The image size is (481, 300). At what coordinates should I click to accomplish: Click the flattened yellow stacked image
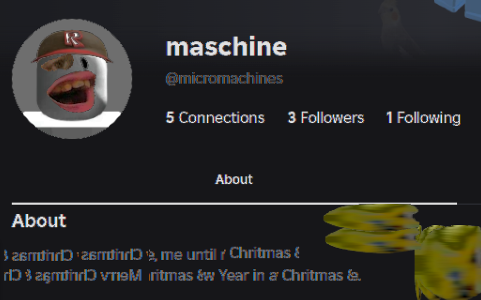371,229
